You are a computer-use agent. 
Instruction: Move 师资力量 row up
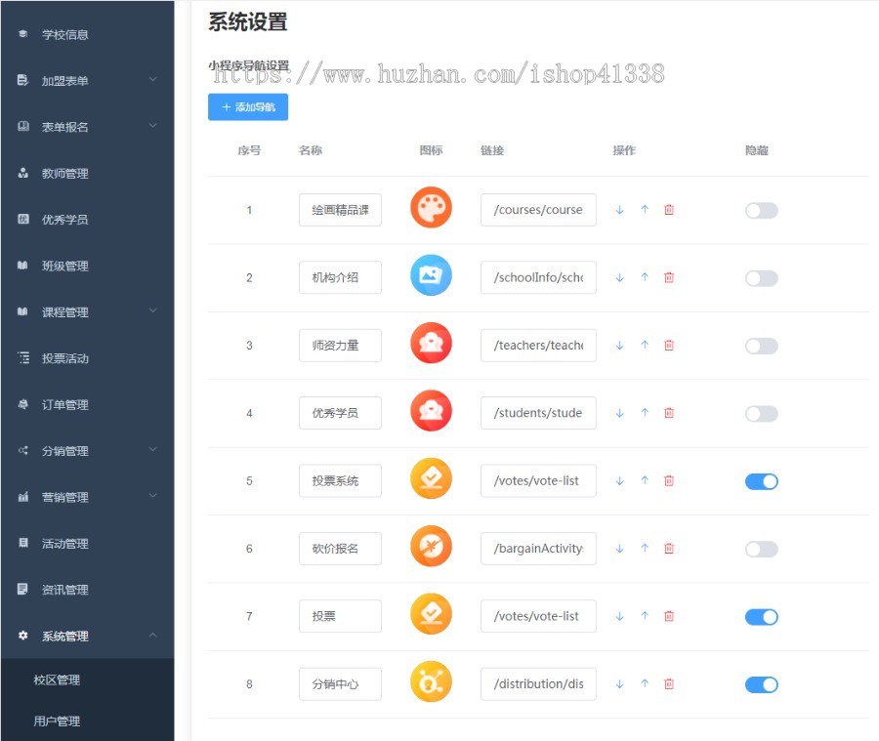pos(645,346)
